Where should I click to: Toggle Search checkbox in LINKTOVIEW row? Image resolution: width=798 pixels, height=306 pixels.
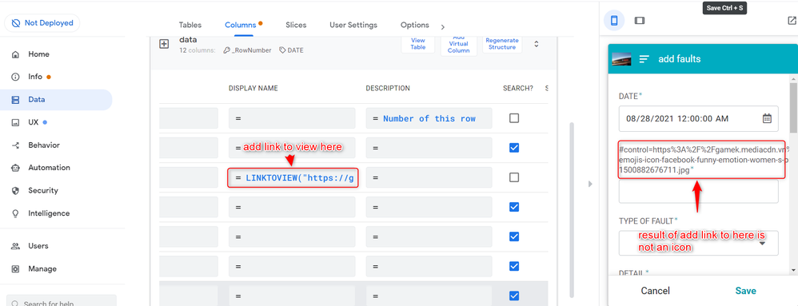coord(514,177)
